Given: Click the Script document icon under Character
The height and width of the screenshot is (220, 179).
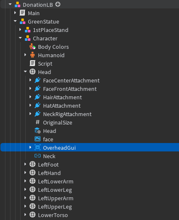Looking at the screenshot, I should click(33, 64).
